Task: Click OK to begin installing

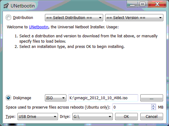Action: (126, 117)
